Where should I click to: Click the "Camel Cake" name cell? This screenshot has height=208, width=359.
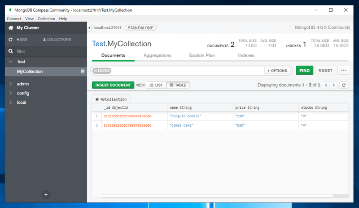pyautogui.click(x=200, y=125)
